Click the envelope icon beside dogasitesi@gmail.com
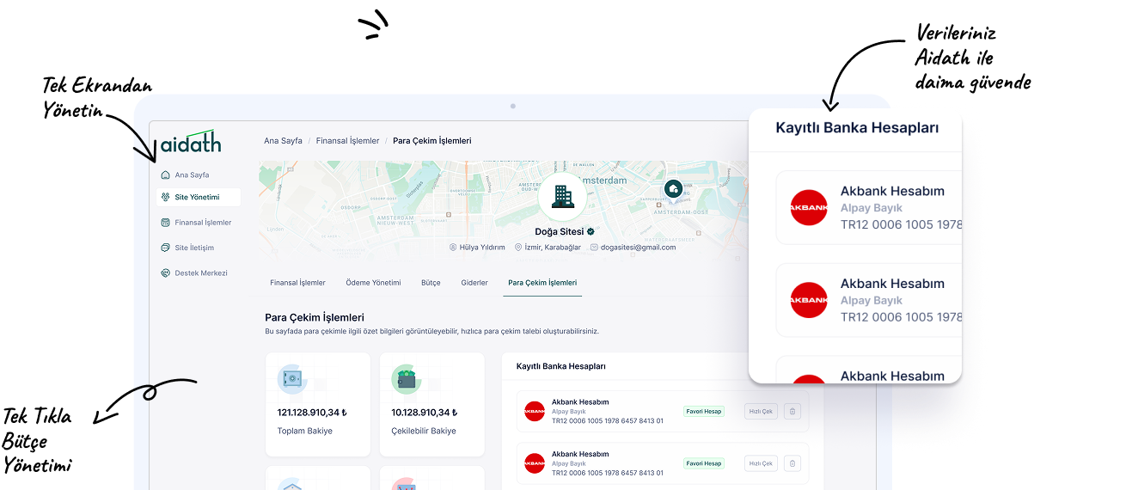Image resolution: width=1132 pixels, height=490 pixels. coord(594,248)
